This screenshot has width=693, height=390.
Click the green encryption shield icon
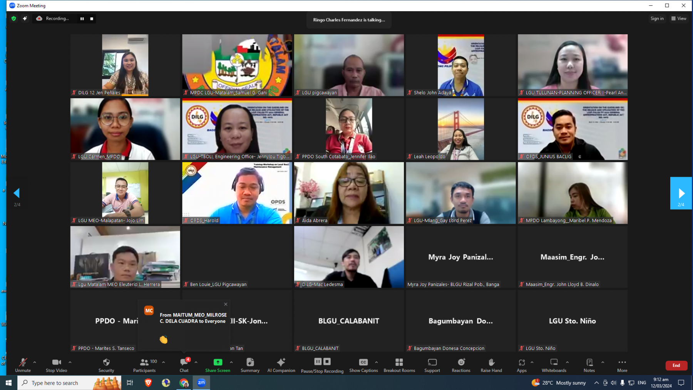pos(14,18)
